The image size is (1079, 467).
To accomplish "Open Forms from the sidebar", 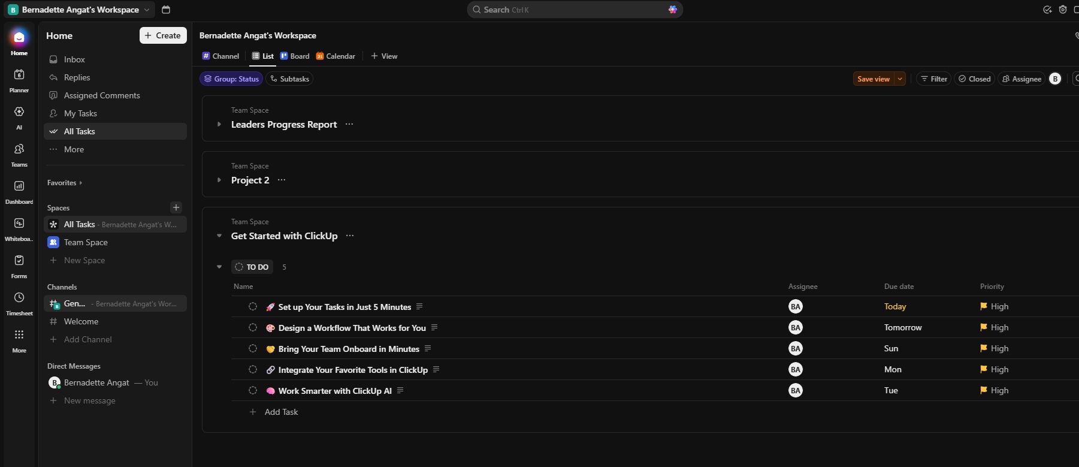I will 19,265.
